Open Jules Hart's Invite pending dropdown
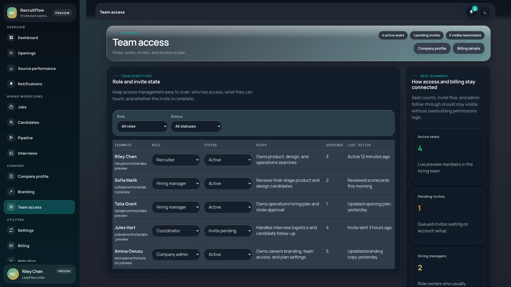Viewport: 511px width, 287px height. 228,231
